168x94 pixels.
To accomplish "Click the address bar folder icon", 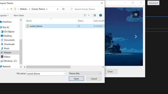I will (15, 9).
